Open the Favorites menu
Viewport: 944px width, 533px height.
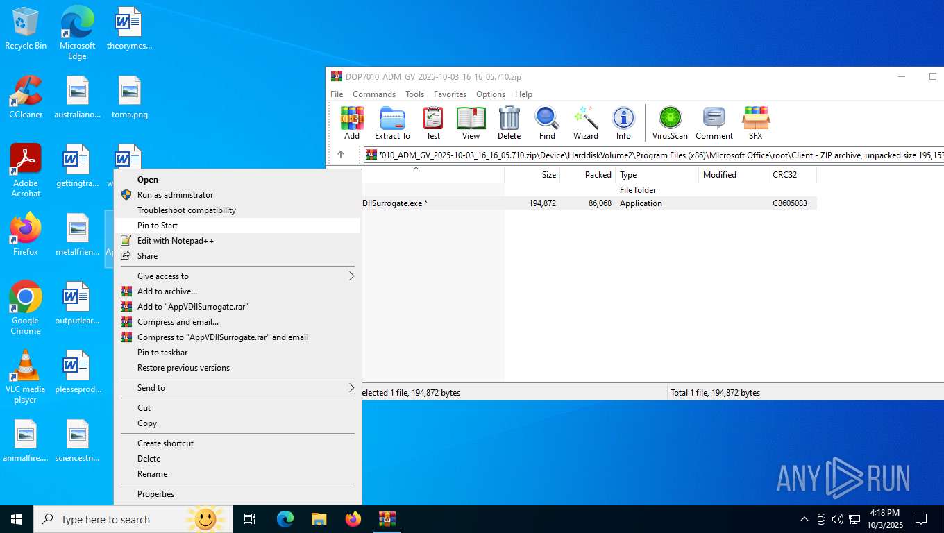450,94
